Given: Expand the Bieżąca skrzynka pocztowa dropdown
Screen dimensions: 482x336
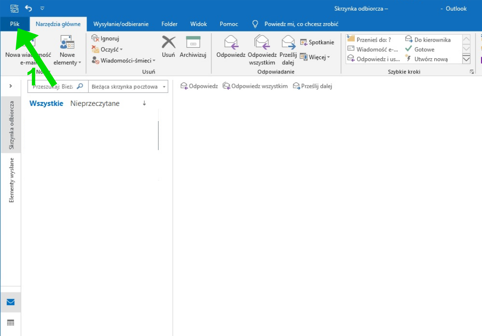Looking at the screenshot, I should point(164,86).
